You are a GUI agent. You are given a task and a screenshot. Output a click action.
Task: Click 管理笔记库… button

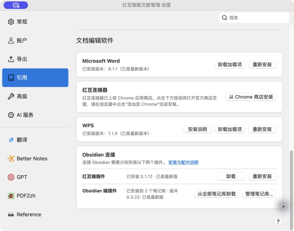point(259,193)
